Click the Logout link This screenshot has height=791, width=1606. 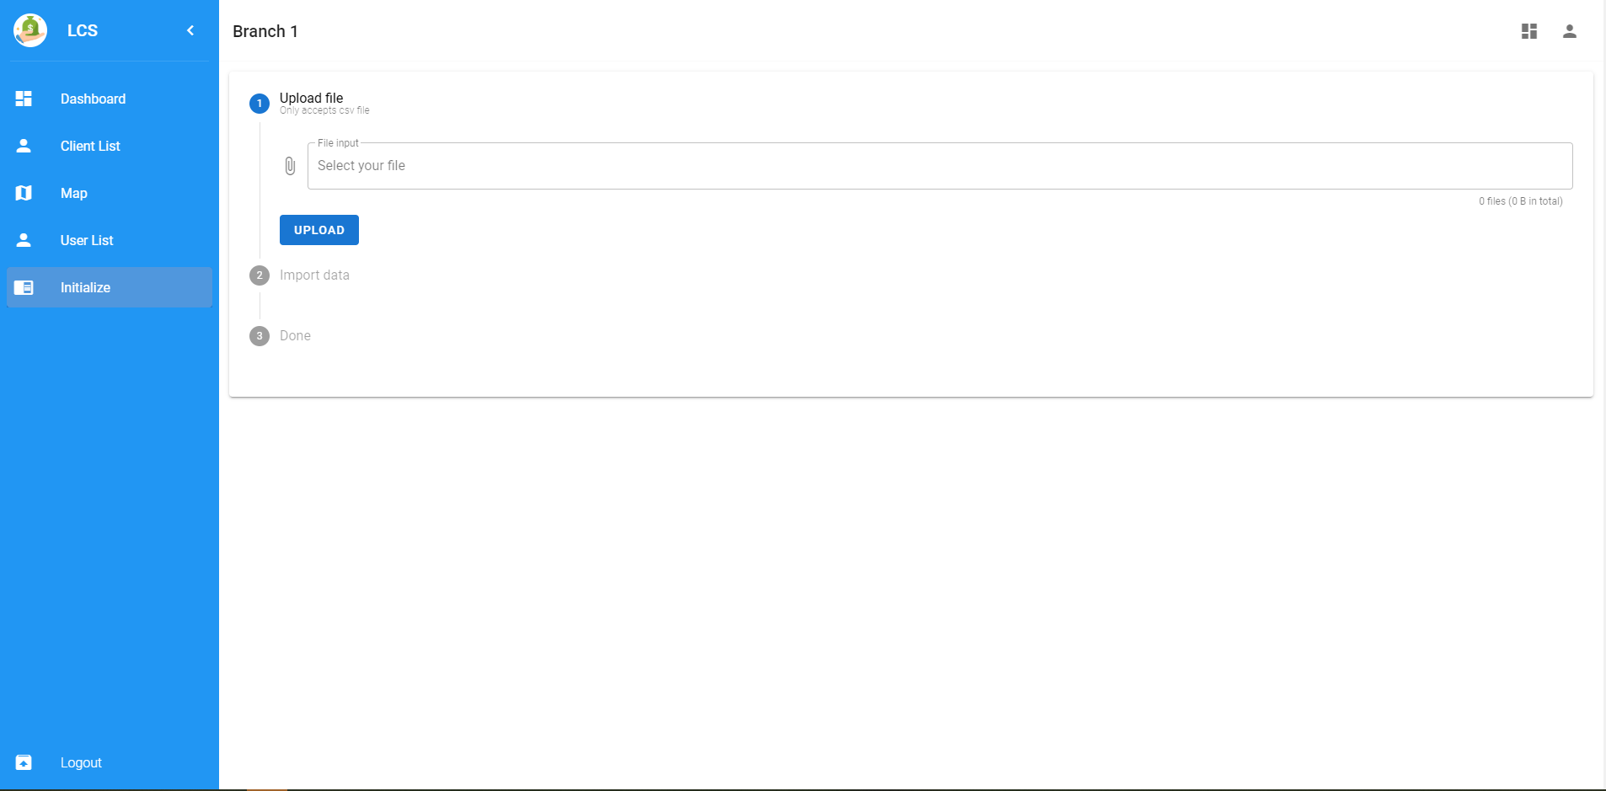pyautogui.click(x=81, y=762)
